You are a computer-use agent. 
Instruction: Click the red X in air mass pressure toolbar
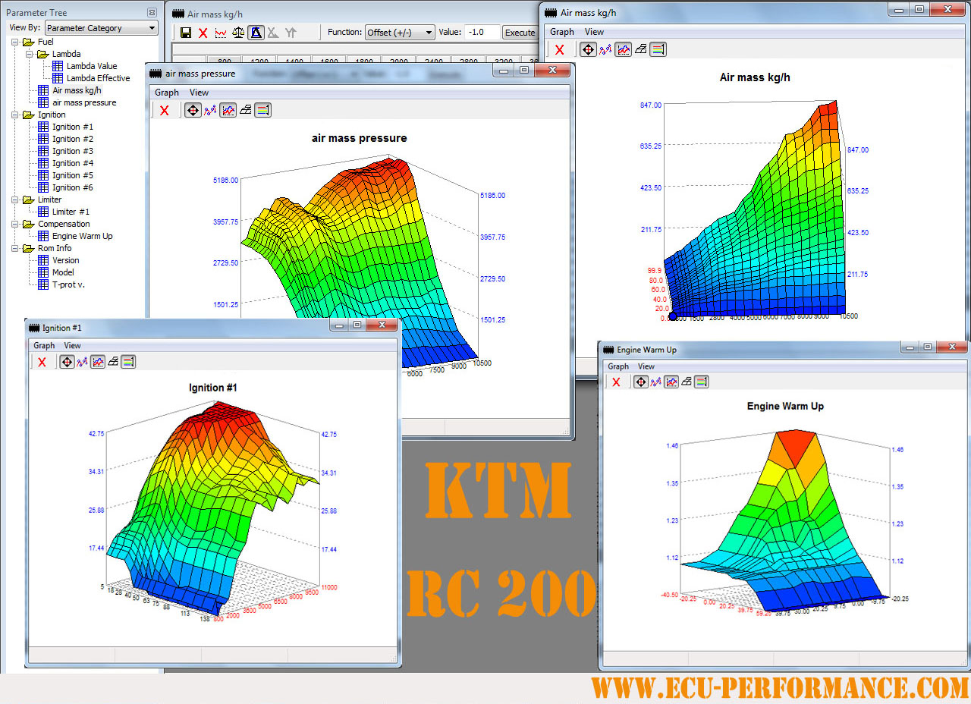tap(164, 110)
